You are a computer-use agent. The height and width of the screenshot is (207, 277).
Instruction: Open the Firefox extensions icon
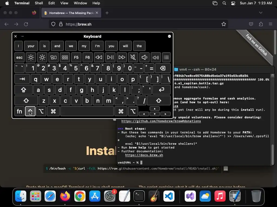point(261,24)
